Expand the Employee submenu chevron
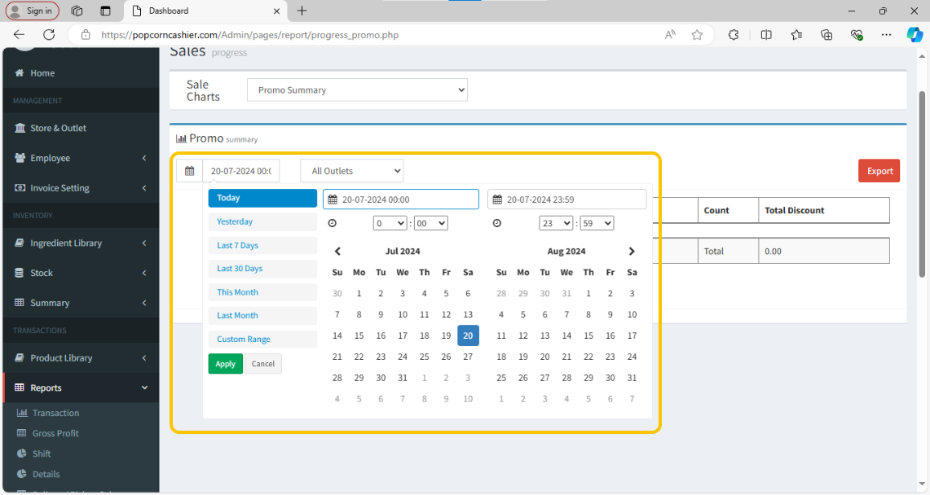Image resolution: width=930 pixels, height=495 pixels. (x=144, y=158)
